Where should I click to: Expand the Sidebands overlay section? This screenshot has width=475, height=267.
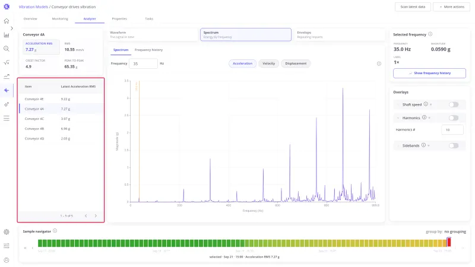398,146
